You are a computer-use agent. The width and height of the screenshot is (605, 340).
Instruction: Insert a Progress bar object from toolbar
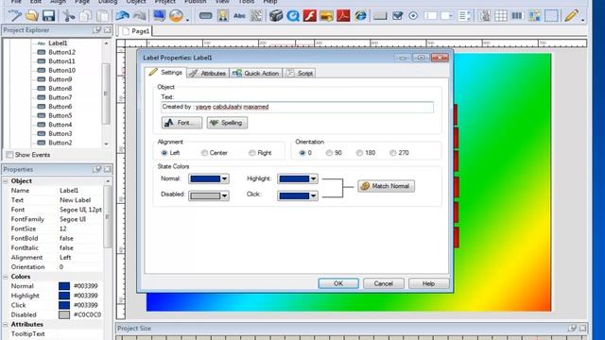(x=517, y=16)
